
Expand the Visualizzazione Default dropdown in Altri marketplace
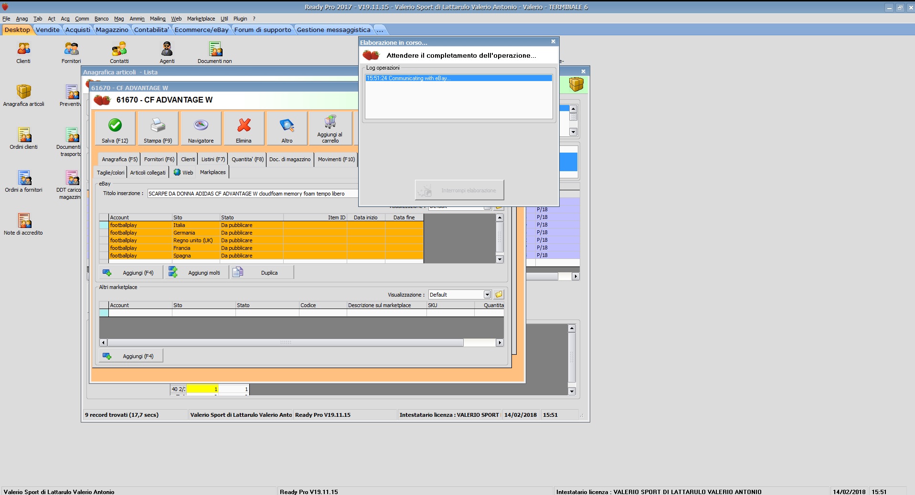[487, 295]
